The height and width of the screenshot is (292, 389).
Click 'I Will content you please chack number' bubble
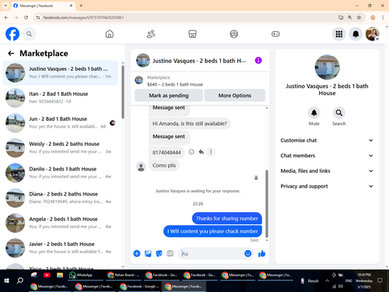click(x=212, y=231)
